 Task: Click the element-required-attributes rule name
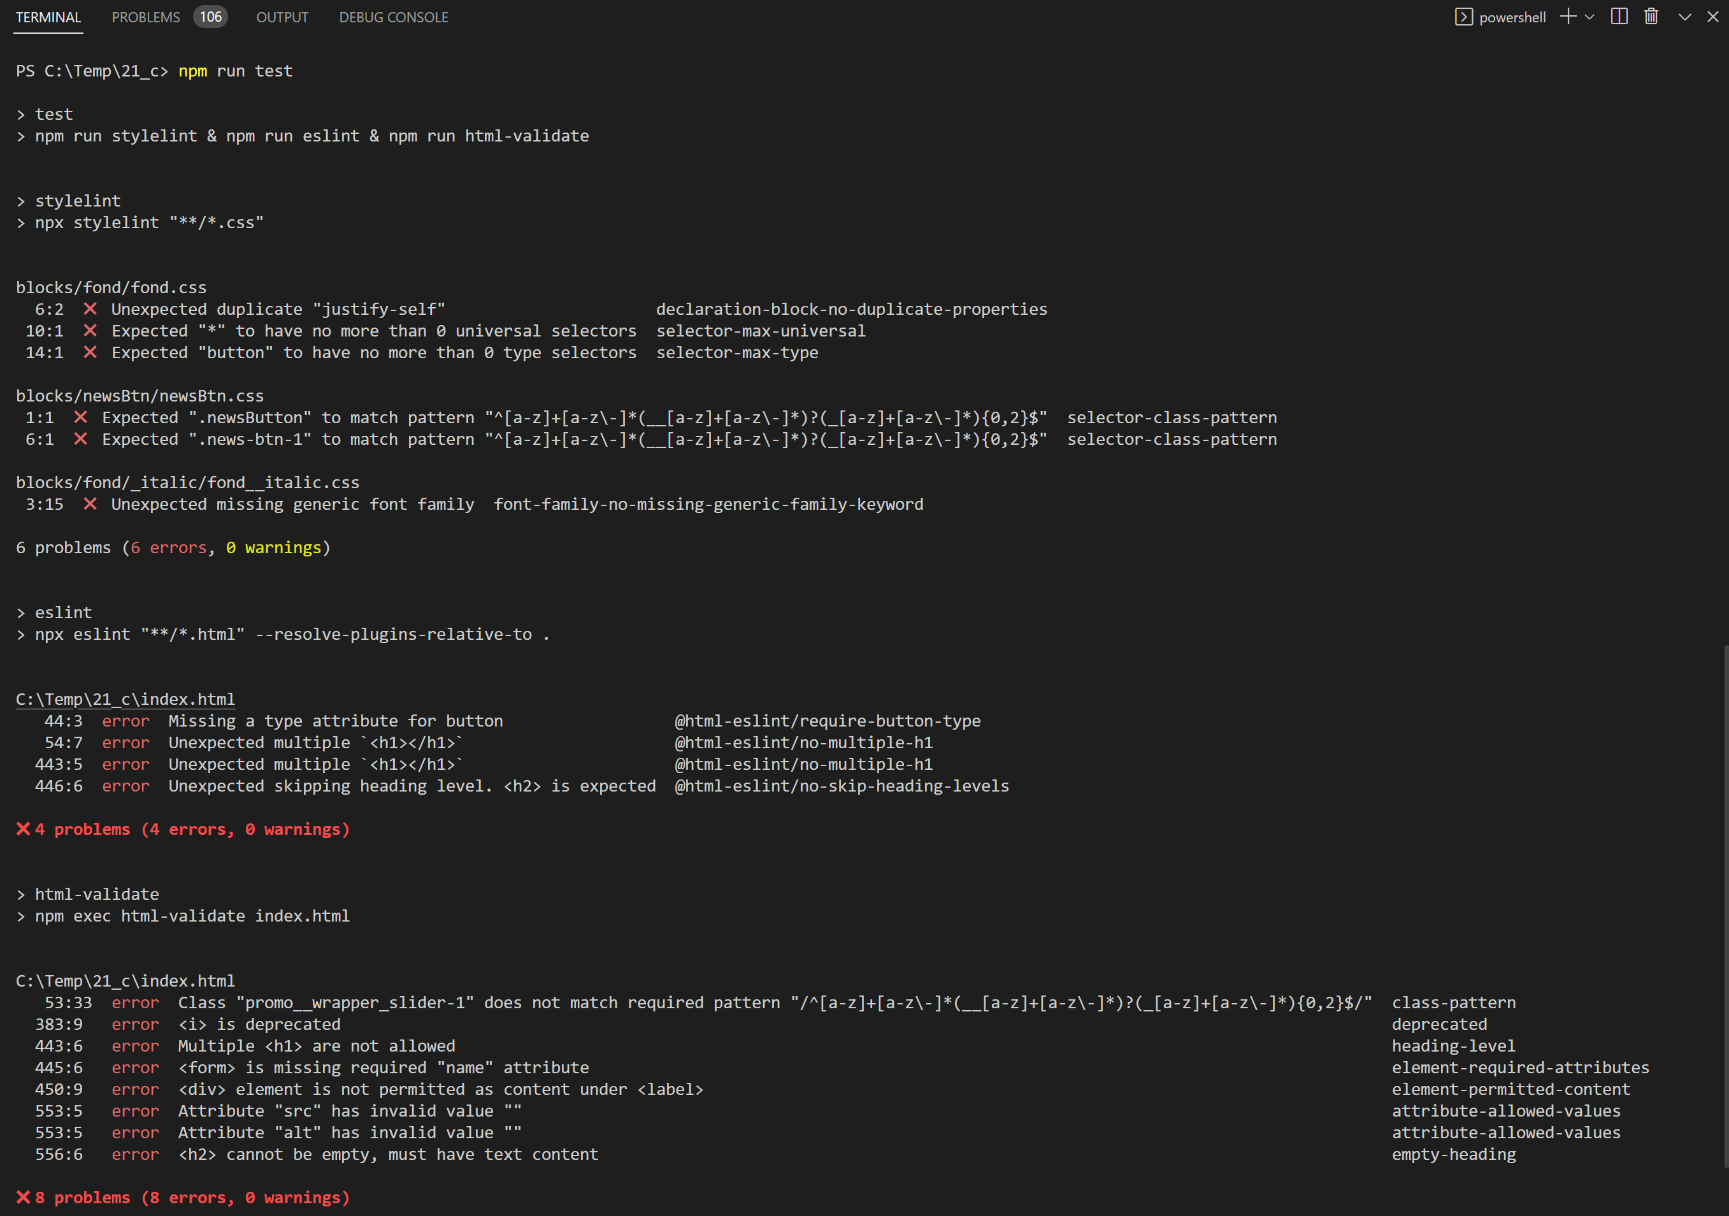1519,1068
